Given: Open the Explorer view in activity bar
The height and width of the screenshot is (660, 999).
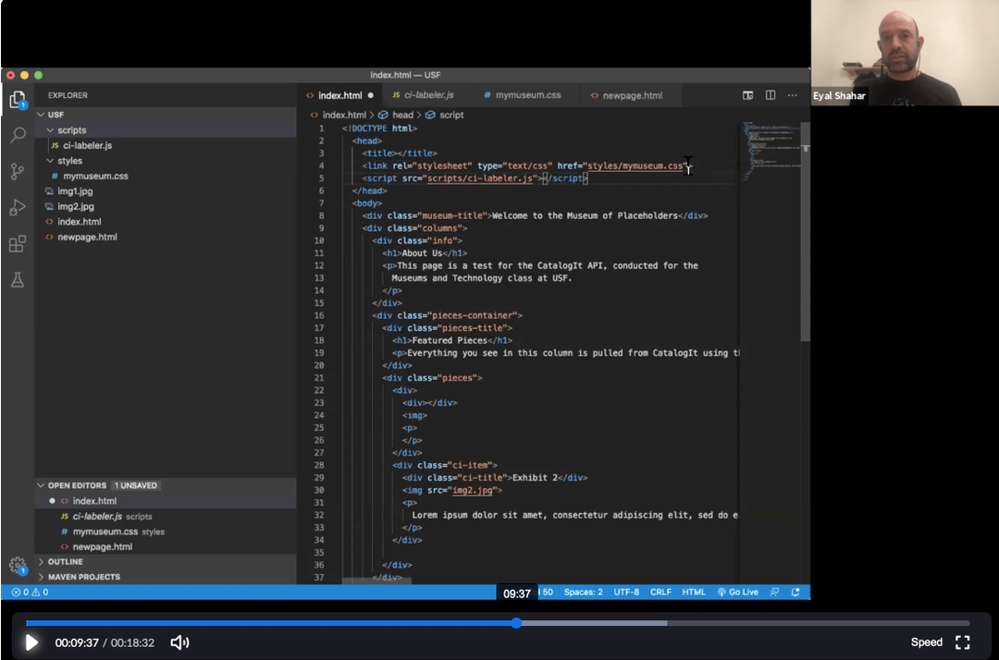Looking at the screenshot, I should point(17,100).
